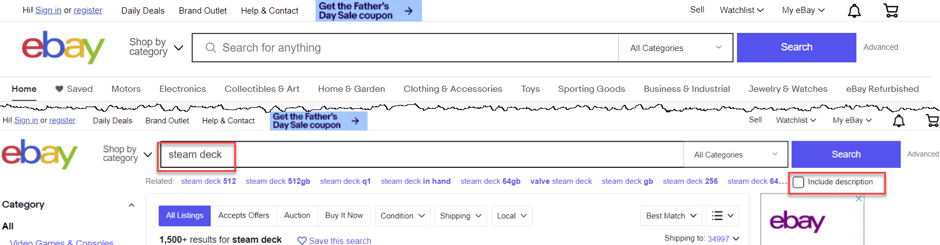Click the steam deck search input field
Image resolution: width=940 pixels, height=245 pixels.
421,154
